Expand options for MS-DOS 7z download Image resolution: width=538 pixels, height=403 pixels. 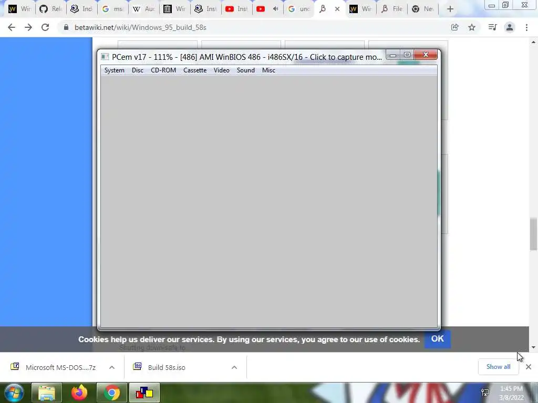click(112, 367)
